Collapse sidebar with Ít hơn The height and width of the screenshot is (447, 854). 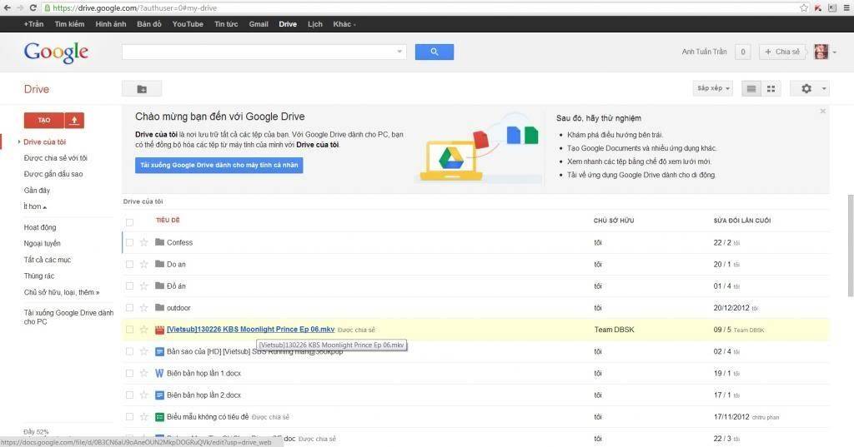[x=35, y=206]
